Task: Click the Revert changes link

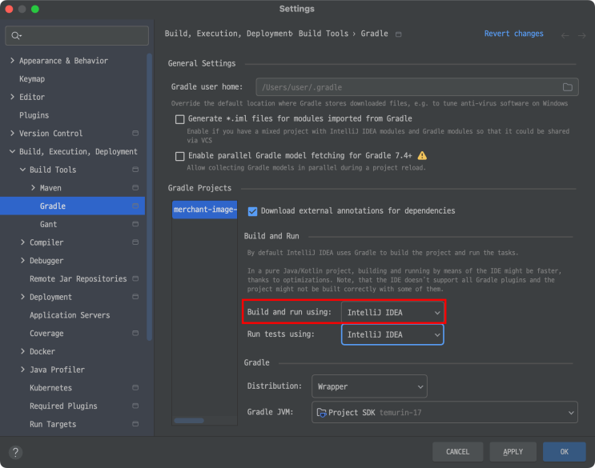Action: 513,34
